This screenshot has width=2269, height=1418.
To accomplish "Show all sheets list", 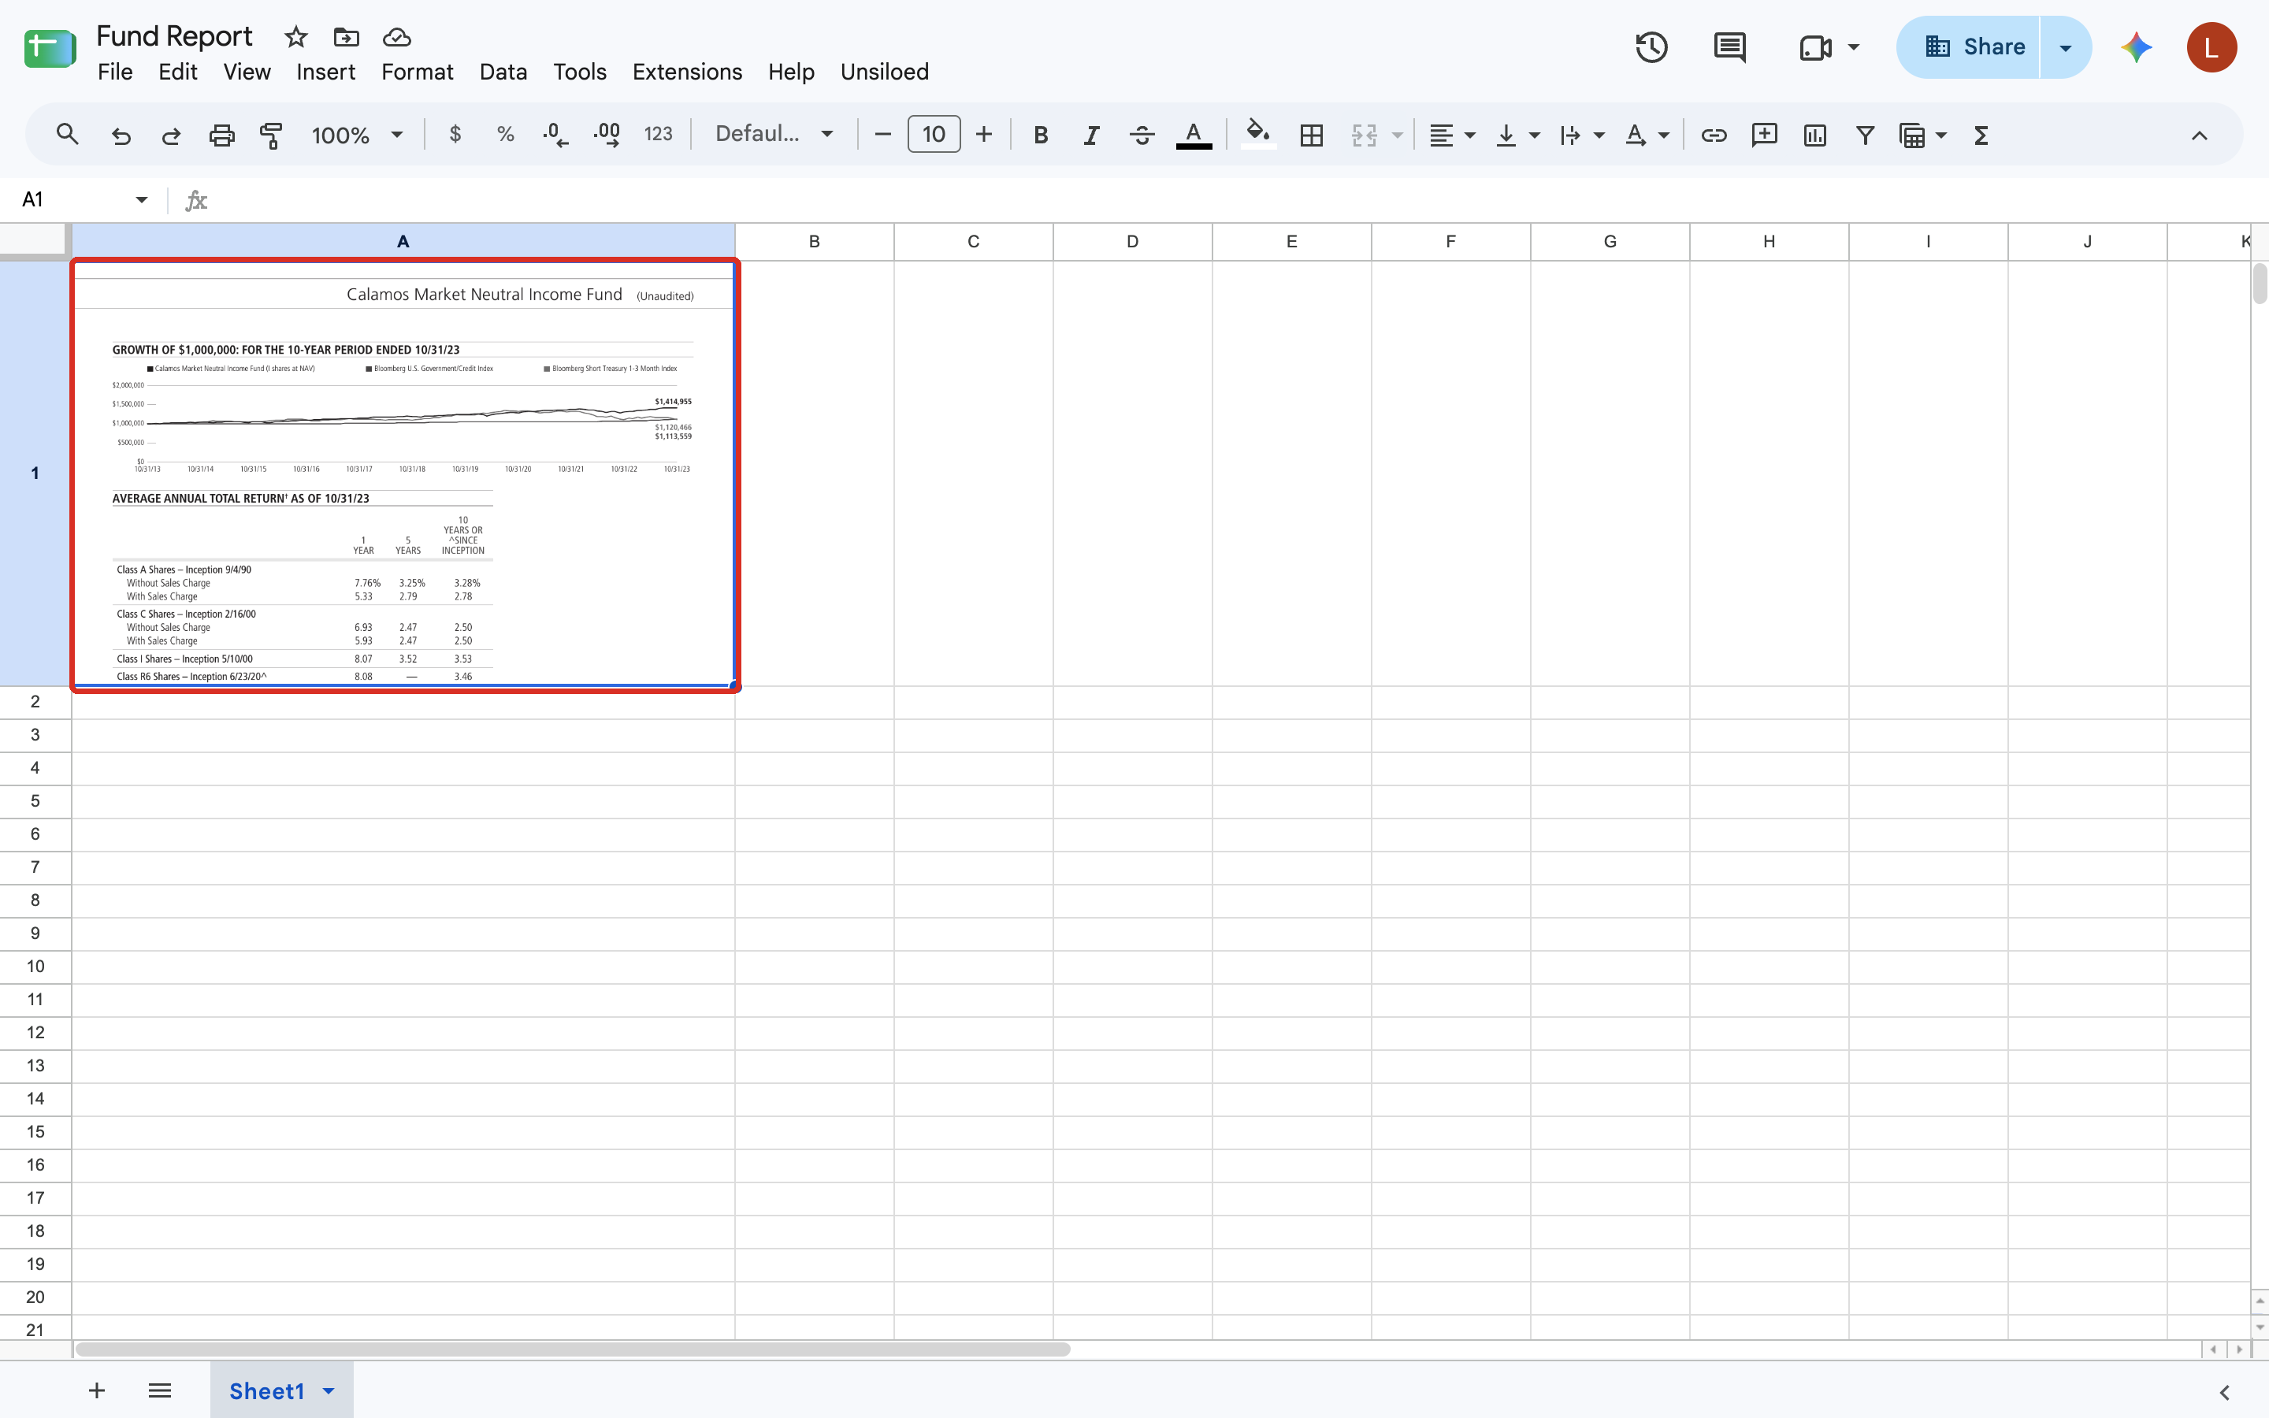I will pos(159,1390).
